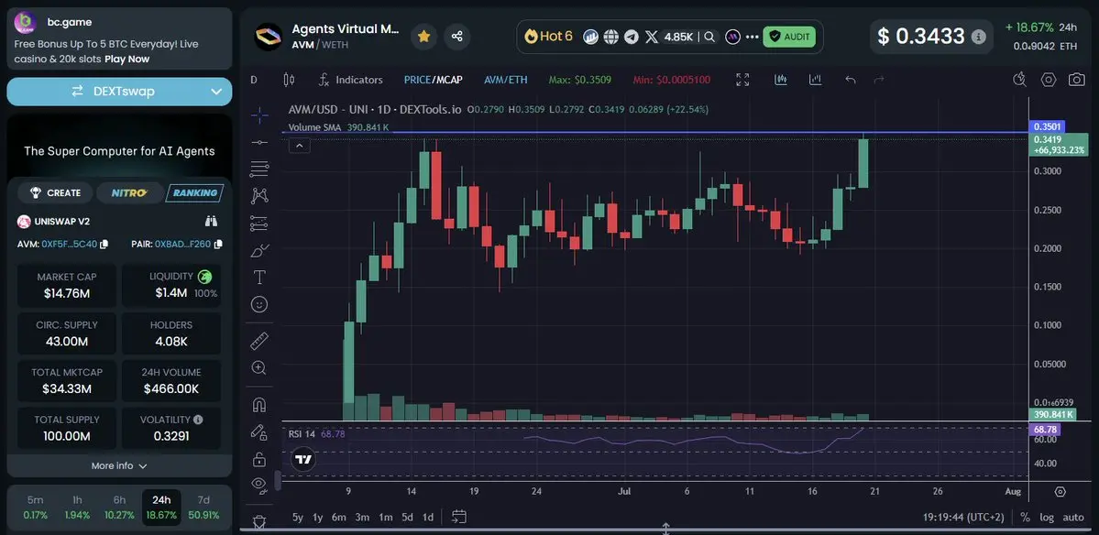Search X mentions with magnifier icon
The image size is (1099, 535).
pos(709,37)
